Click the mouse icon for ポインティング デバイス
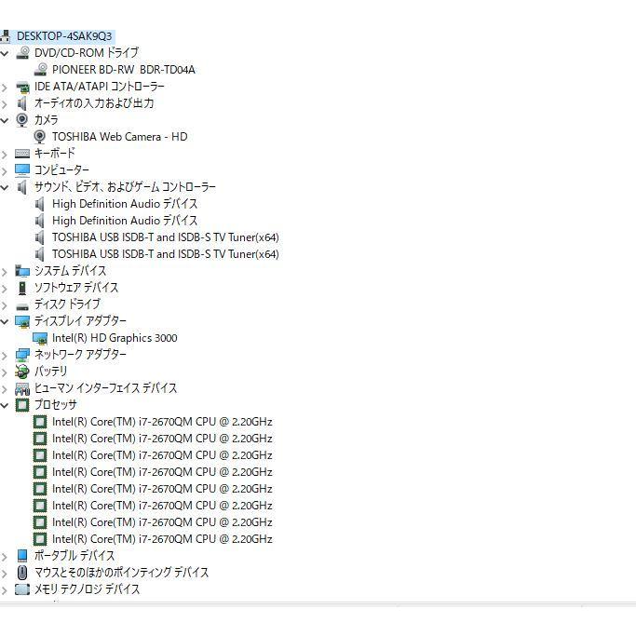 [22, 573]
